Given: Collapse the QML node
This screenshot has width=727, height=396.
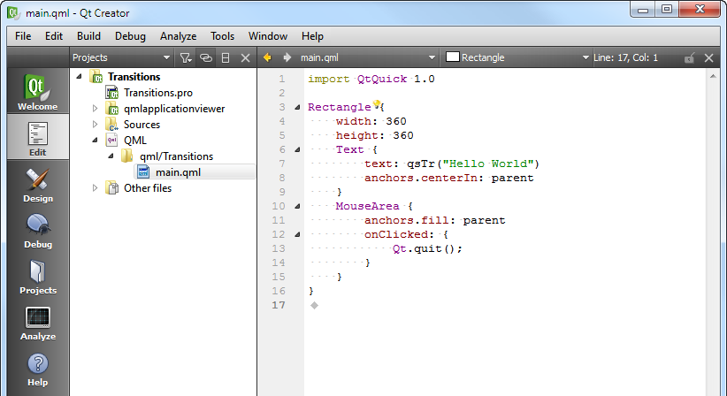Looking at the screenshot, I should (x=95, y=140).
